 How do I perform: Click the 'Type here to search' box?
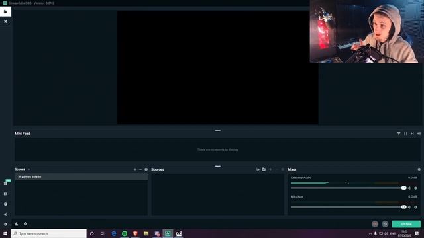pos(48,233)
